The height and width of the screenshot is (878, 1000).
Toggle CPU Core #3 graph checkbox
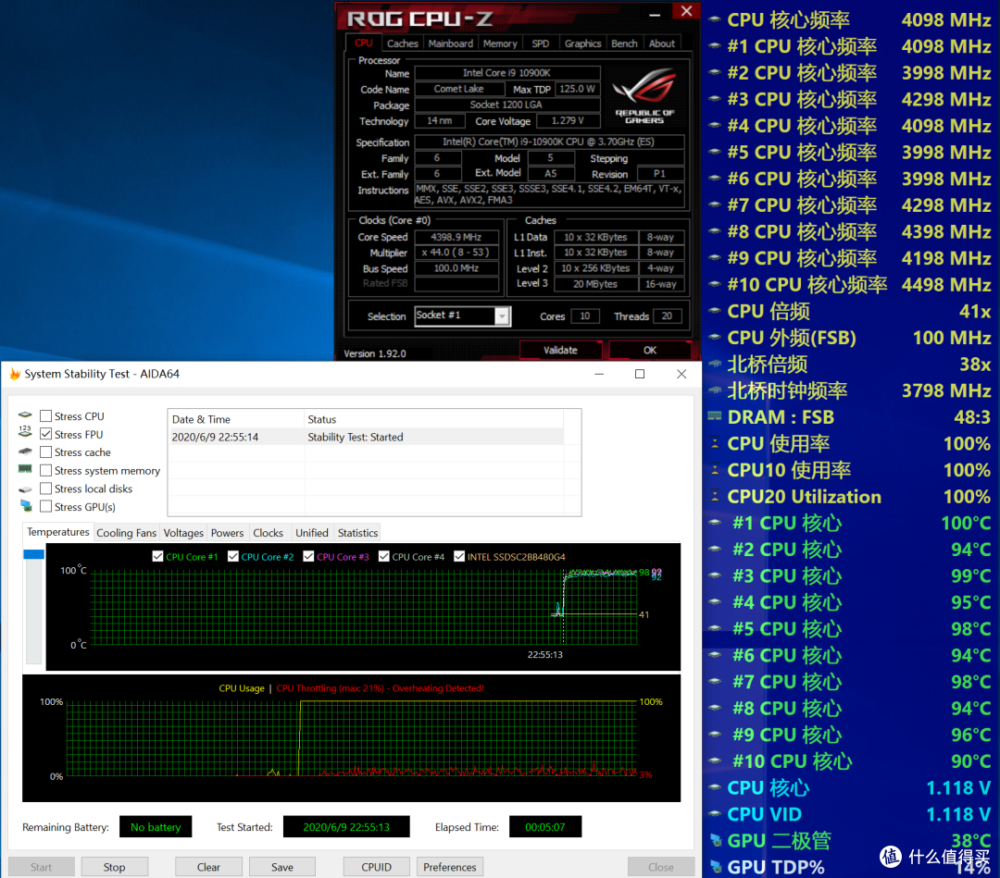click(x=308, y=556)
